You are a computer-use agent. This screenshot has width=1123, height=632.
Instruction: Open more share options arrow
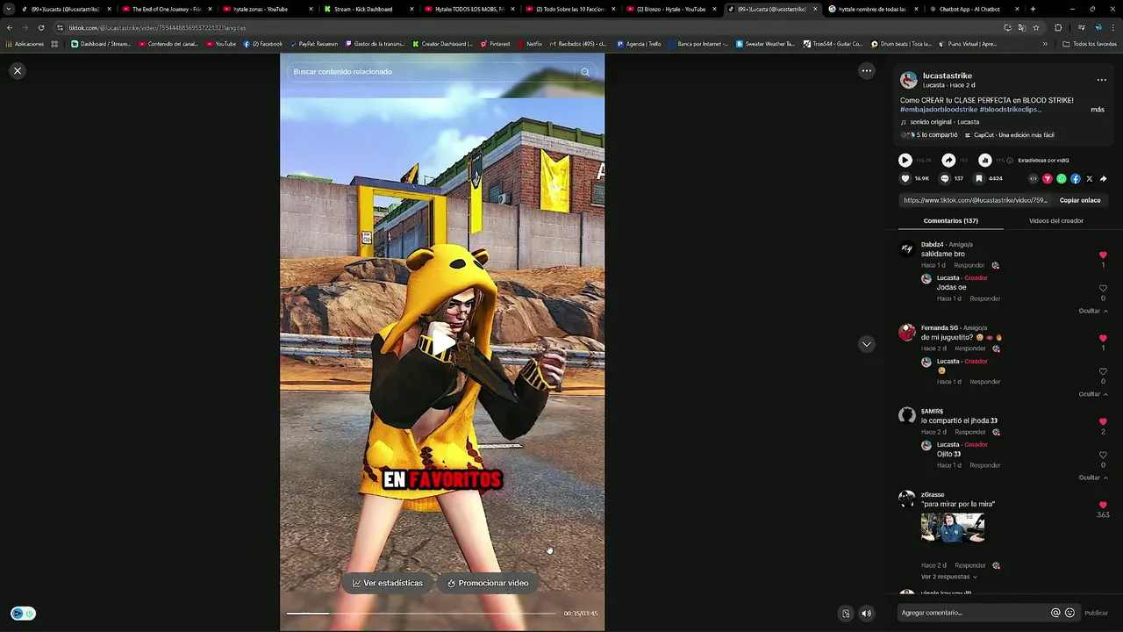pos(1104,178)
